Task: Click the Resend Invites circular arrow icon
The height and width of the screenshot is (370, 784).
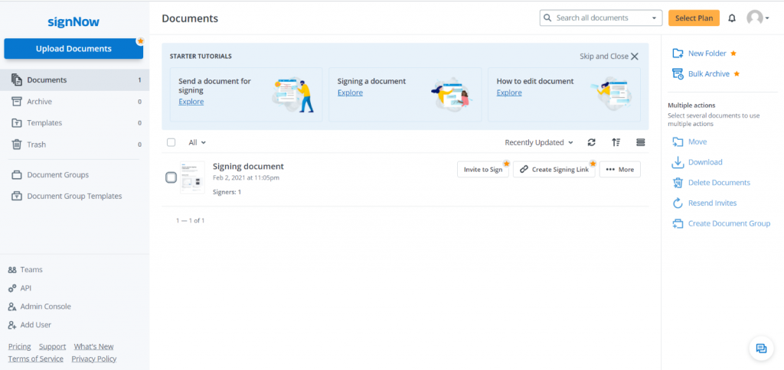Action: point(678,203)
